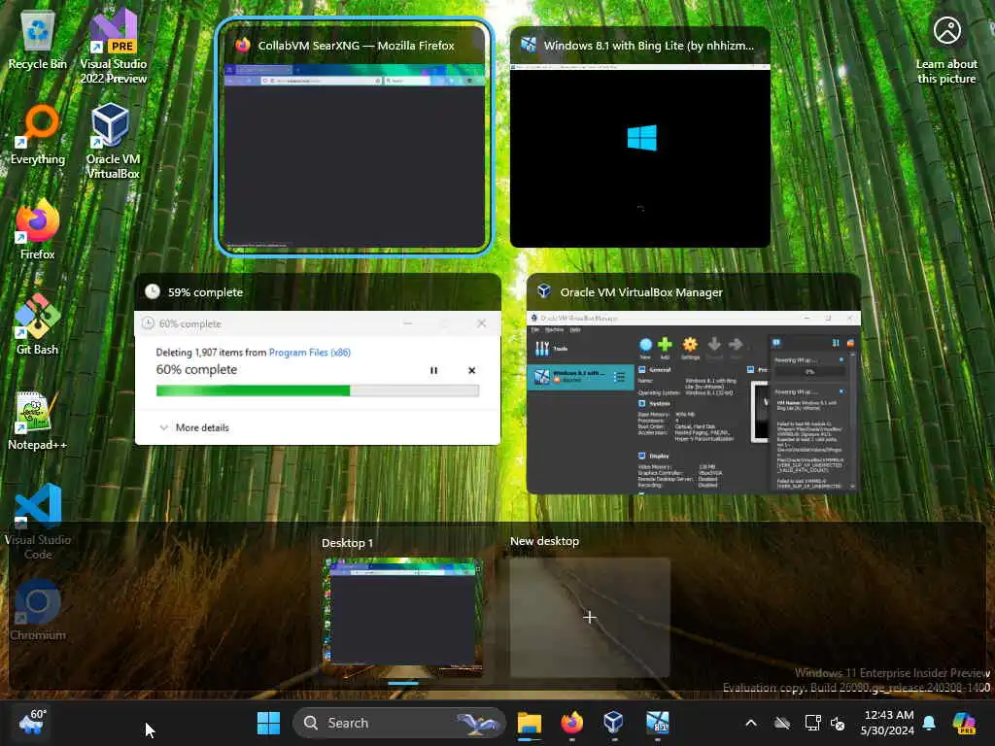Cancel the deletion with the X next to pause
The height and width of the screenshot is (746, 995).
tap(471, 370)
